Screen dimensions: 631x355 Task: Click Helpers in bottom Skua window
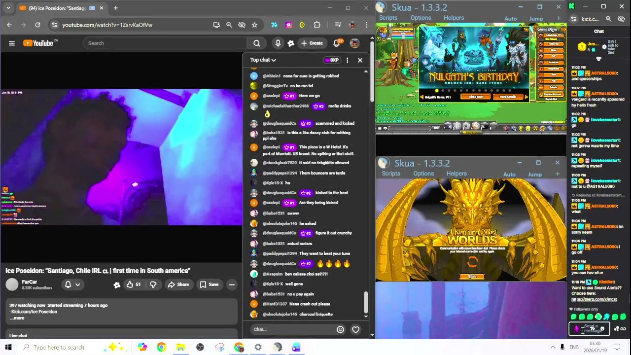point(456,174)
